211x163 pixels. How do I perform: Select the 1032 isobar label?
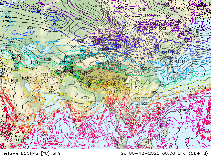(x=65, y=36)
